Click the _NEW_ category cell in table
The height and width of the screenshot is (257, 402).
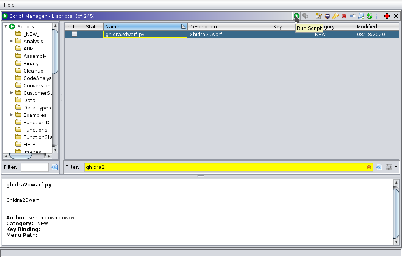(x=333, y=34)
